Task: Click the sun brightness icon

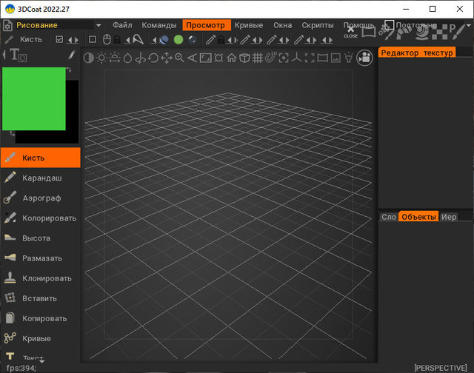Action: point(101,58)
